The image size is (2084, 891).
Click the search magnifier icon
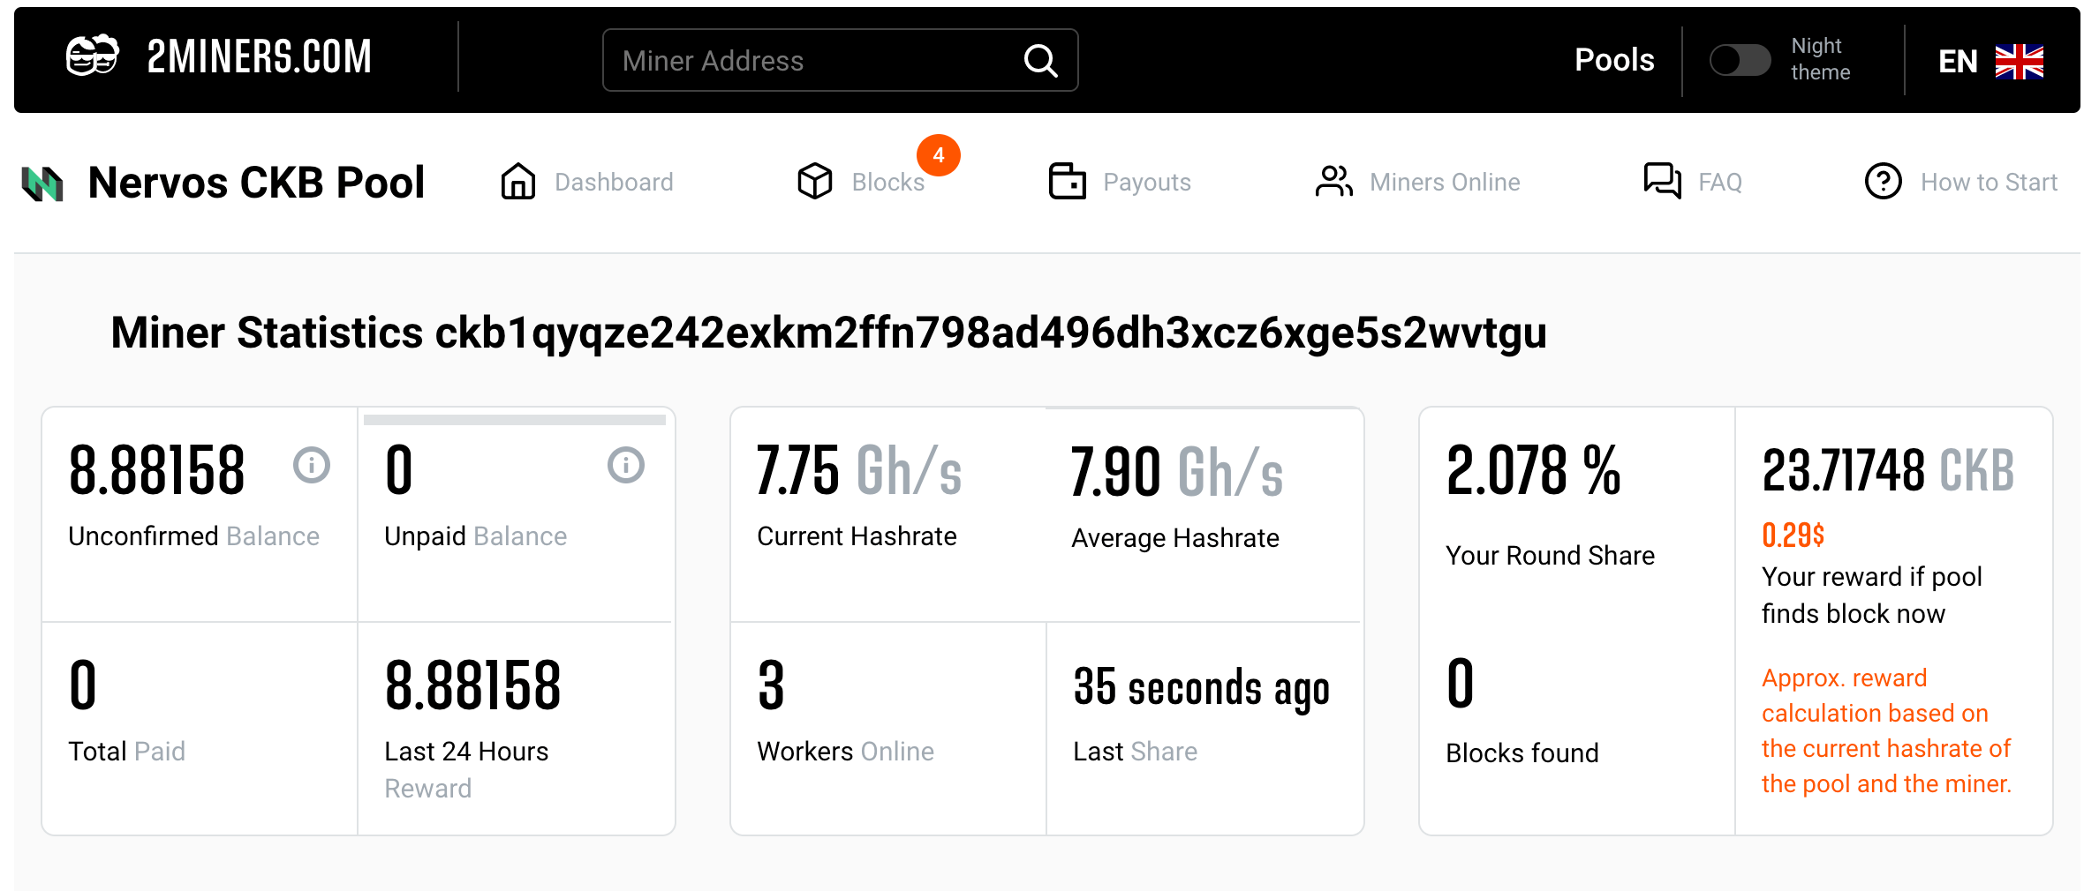[x=1040, y=61]
